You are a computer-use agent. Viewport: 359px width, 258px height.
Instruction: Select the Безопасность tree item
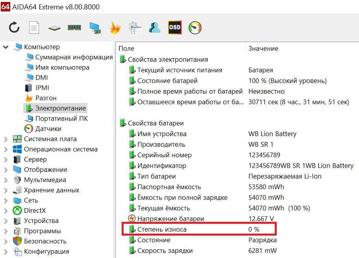(40, 241)
